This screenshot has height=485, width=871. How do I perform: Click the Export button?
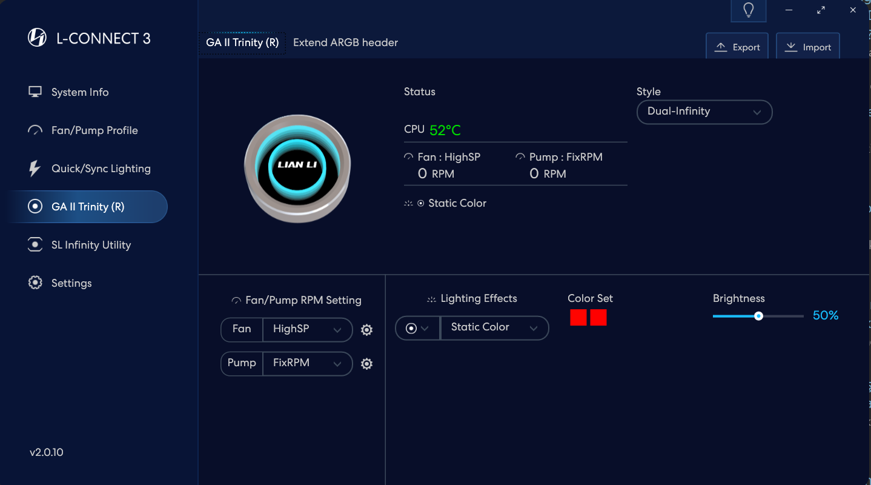737,47
